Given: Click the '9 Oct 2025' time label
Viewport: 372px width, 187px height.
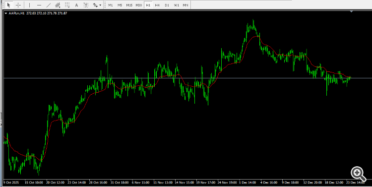Looking at the screenshot, I should pyautogui.click(x=11, y=183).
